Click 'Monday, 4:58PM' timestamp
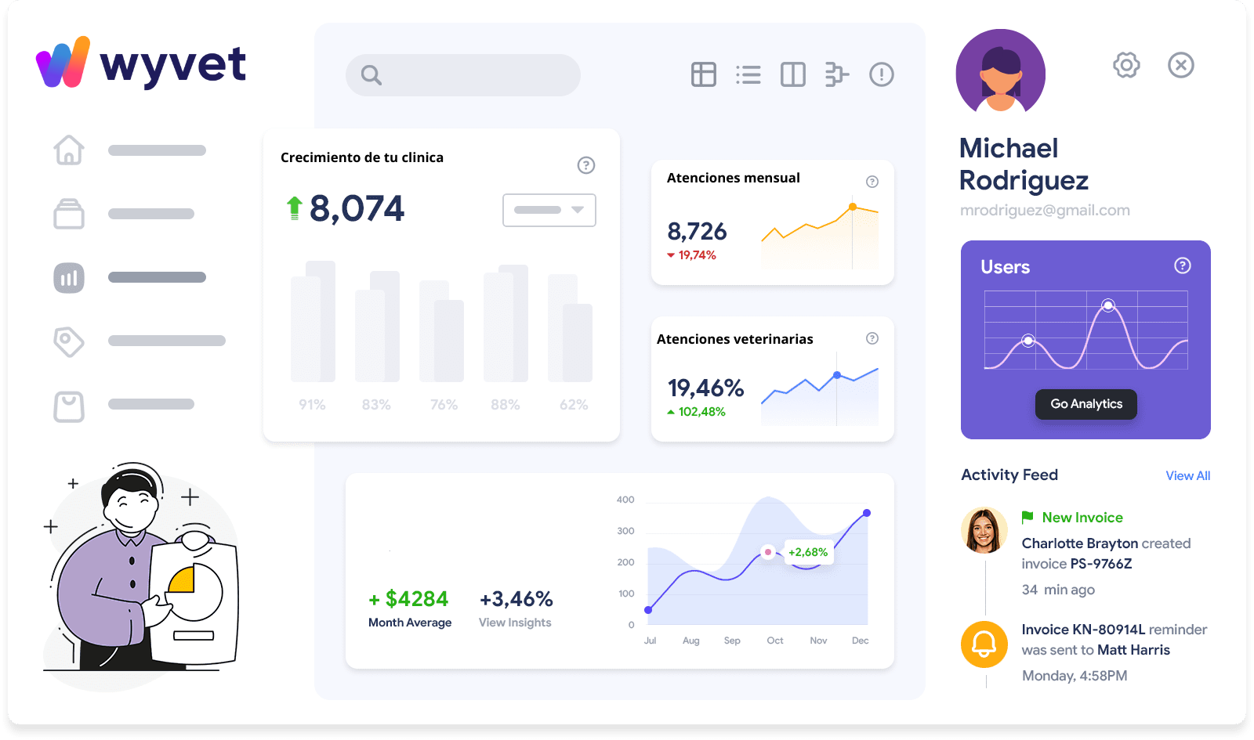This screenshot has width=1254, height=740. pyautogui.click(x=1075, y=676)
